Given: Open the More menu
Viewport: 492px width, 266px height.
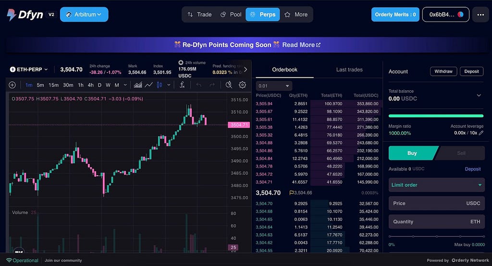Looking at the screenshot, I should 296,14.
